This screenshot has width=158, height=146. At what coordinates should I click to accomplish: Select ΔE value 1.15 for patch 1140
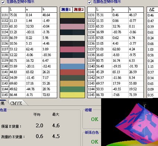tap(151, 66)
